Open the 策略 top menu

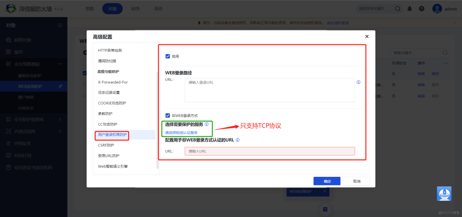coord(89,9)
